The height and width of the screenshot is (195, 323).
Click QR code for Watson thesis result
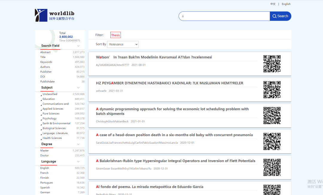(272, 64)
